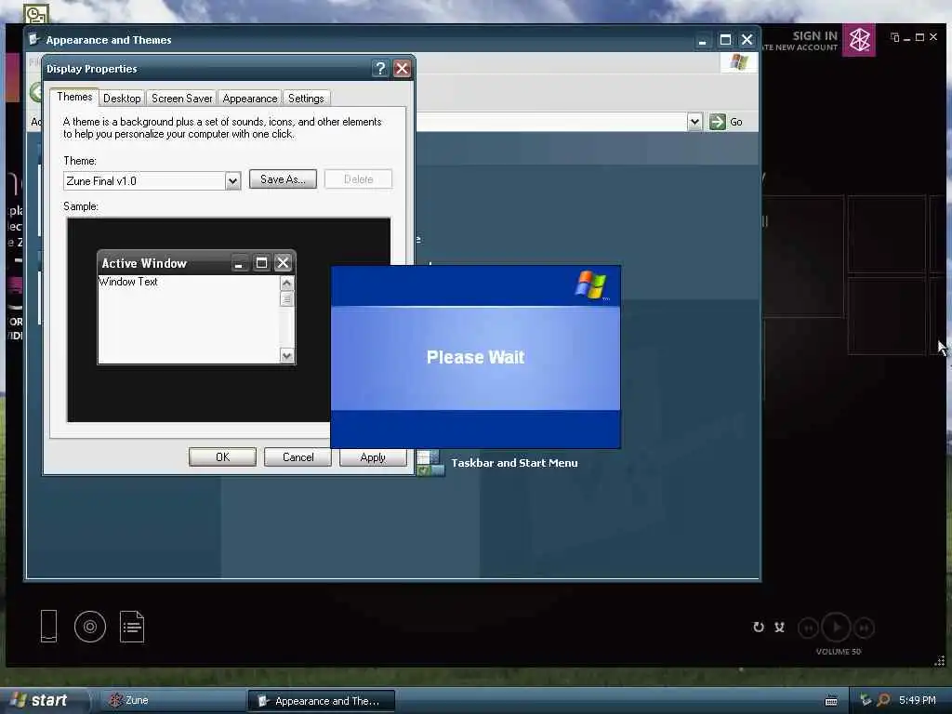Expand the Theme dropdown list
Viewport: 952px width, 714px height.
coord(232,181)
